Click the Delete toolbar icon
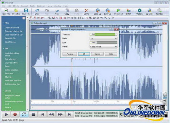170x123 pixels. point(86,12)
